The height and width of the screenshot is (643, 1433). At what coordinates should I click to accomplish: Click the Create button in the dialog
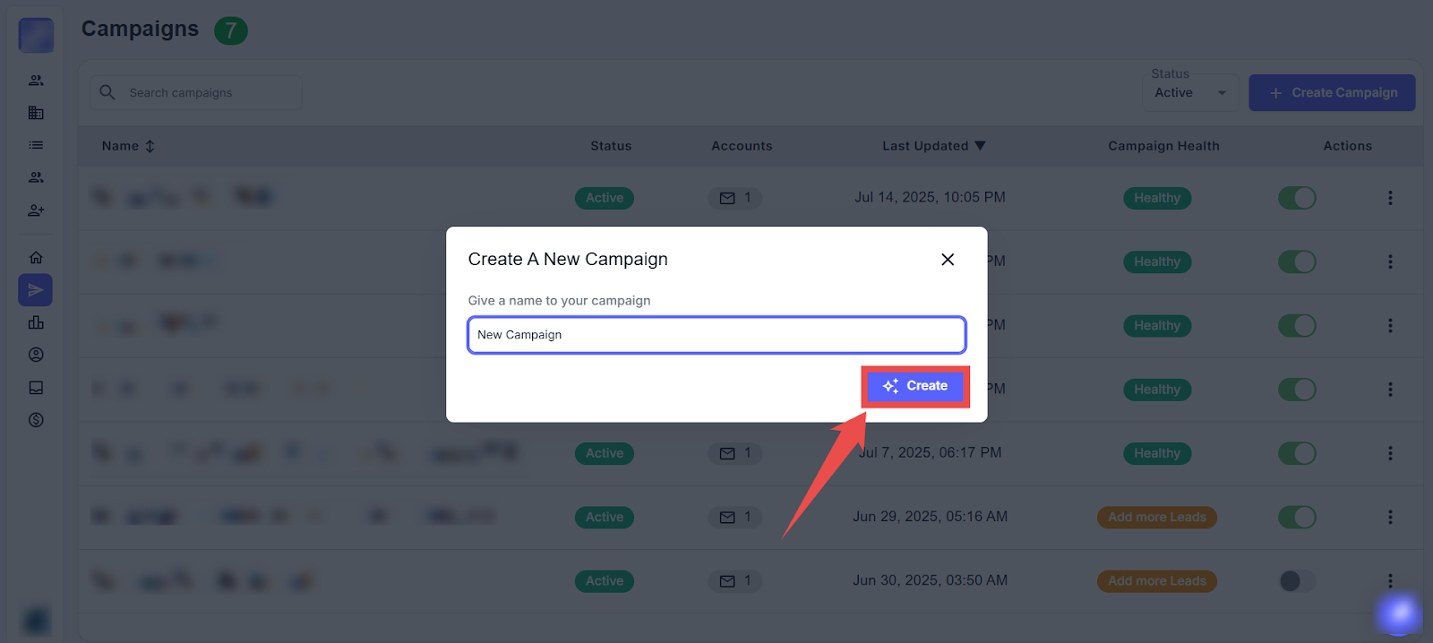(x=915, y=386)
